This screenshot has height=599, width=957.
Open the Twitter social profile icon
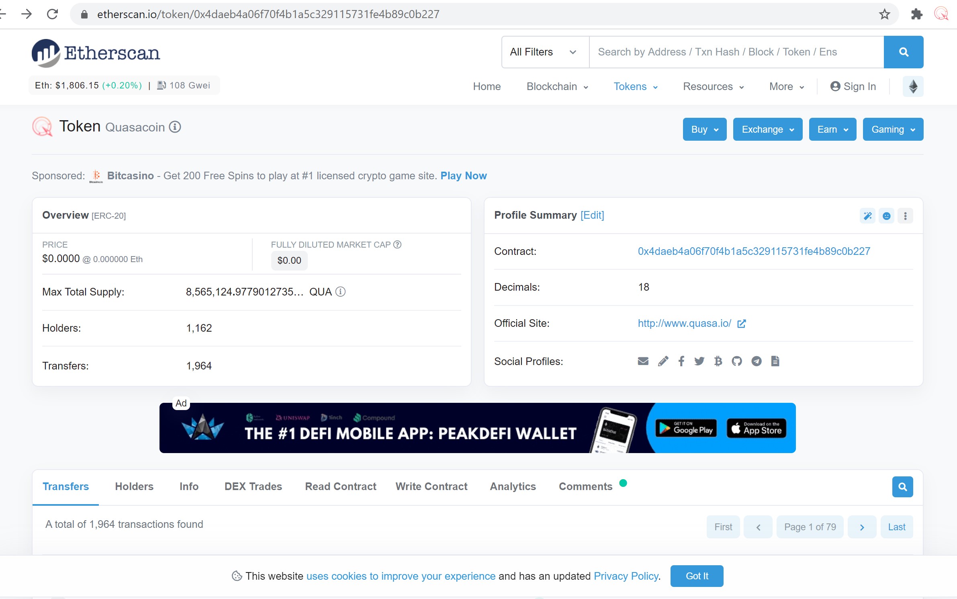tap(699, 361)
